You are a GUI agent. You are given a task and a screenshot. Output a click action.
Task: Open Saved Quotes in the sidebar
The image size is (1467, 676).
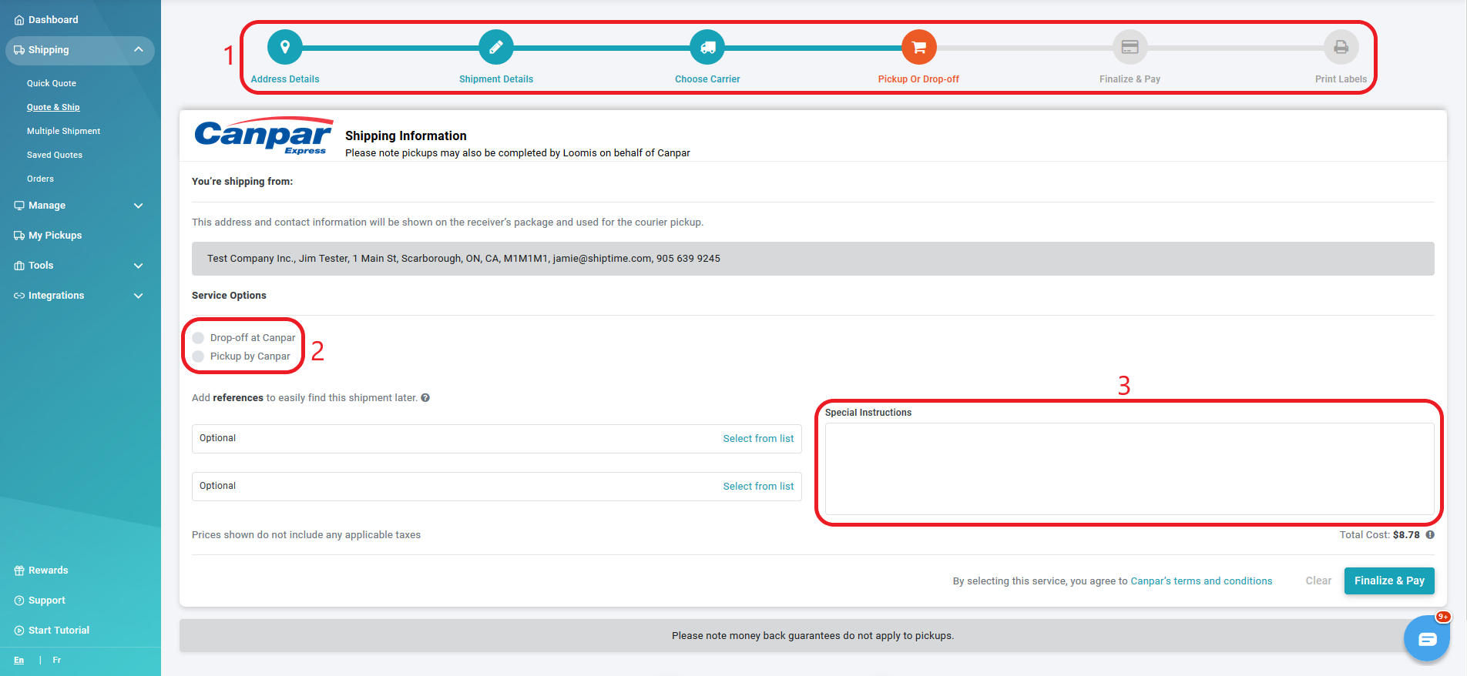55,155
